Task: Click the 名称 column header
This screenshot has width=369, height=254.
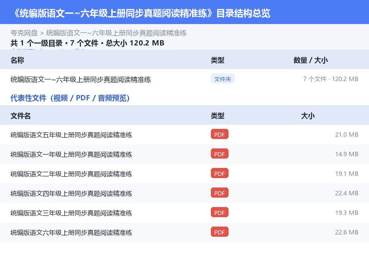Action: click(17, 60)
